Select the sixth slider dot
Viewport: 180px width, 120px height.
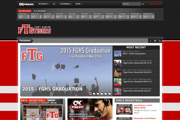tap(109, 94)
